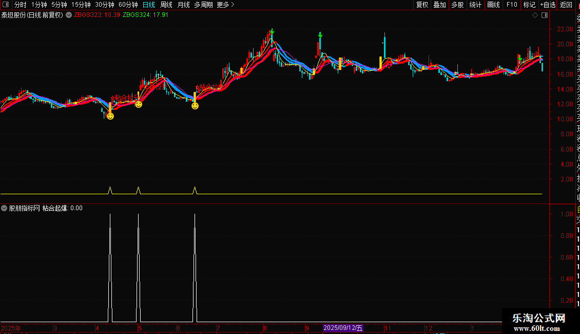Screen dimensions: 580x334
Task: Click green arrow near the latest candles
Action: click(x=520, y=59)
